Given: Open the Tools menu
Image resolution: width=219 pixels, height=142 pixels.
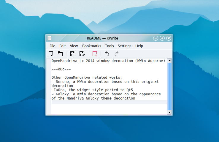Looking at the screenshot, I should (x=109, y=46).
